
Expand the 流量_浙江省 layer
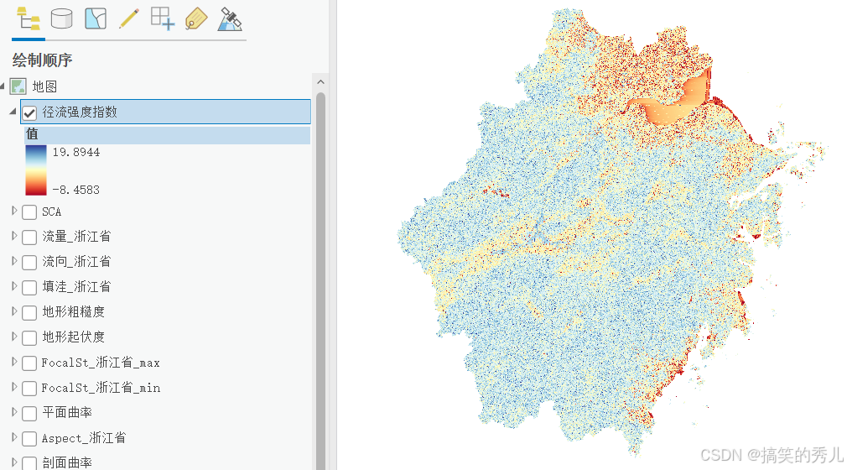(14, 235)
